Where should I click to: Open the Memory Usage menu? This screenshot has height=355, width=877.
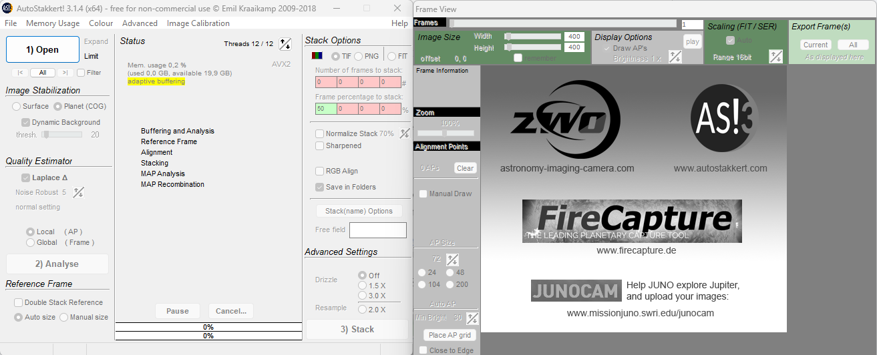(53, 23)
